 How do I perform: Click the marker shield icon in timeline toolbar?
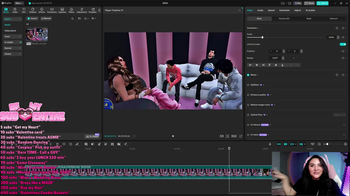(64, 144)
